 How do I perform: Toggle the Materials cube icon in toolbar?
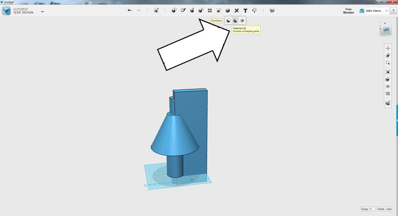tap(272, 11)
